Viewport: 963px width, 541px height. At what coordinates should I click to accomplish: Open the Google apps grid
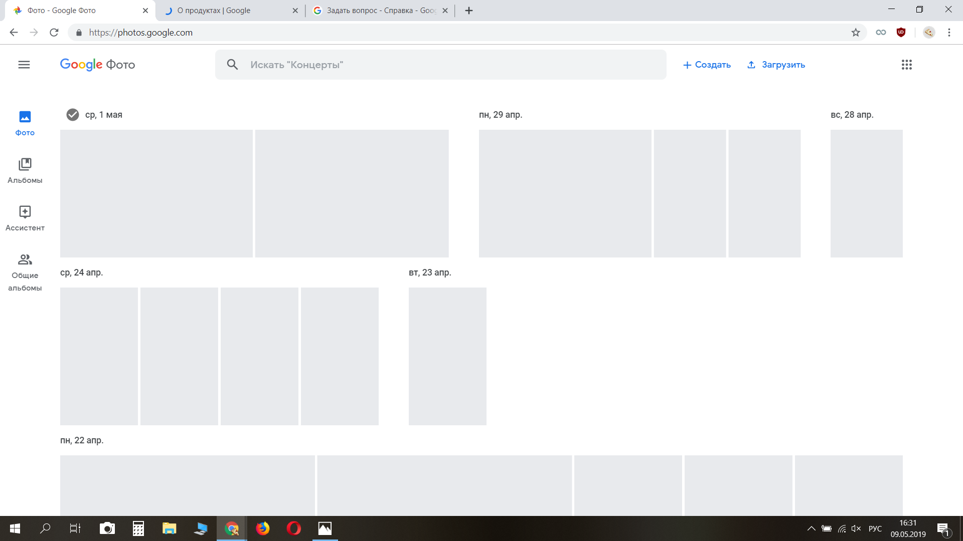pyautogui.click(x=906, y=65)
